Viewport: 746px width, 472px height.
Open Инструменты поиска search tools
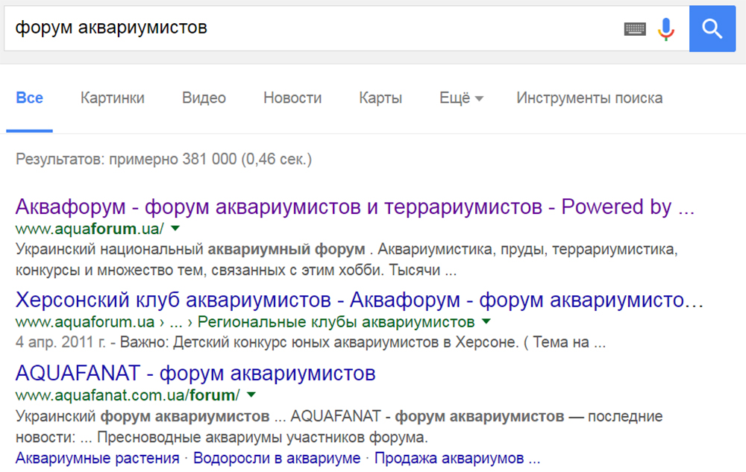[589, 98]
